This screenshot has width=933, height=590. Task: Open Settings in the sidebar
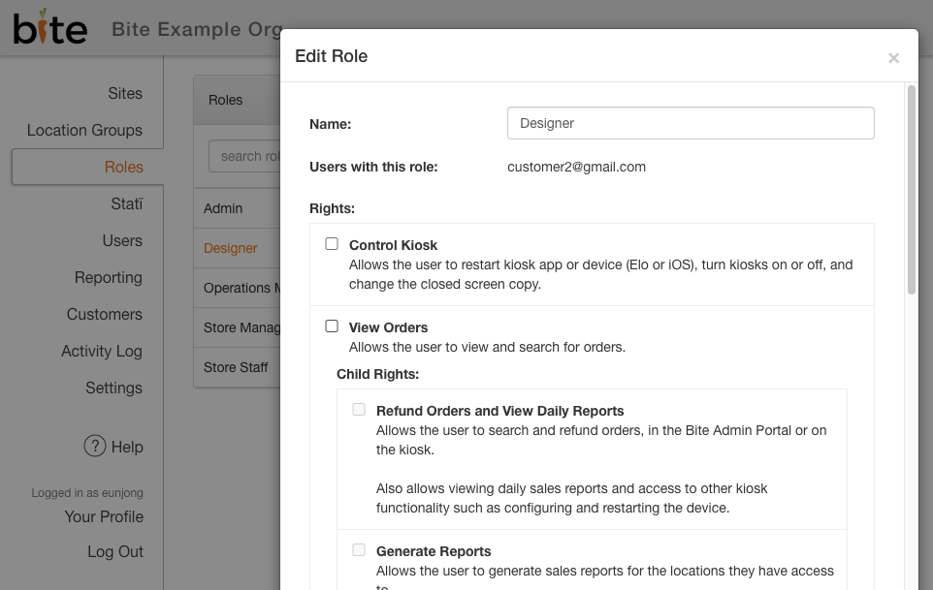click(113, 388)
